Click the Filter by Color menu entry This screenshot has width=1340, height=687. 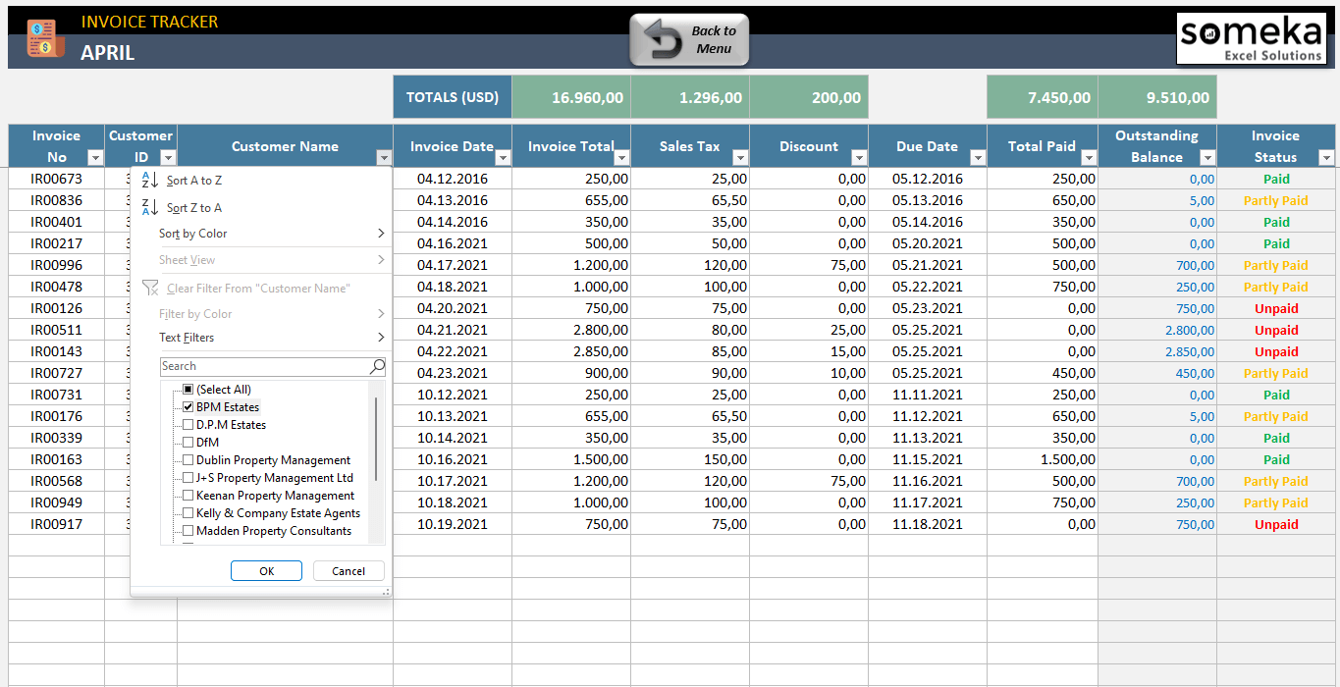pyautogui.click(x=261, y=314)
